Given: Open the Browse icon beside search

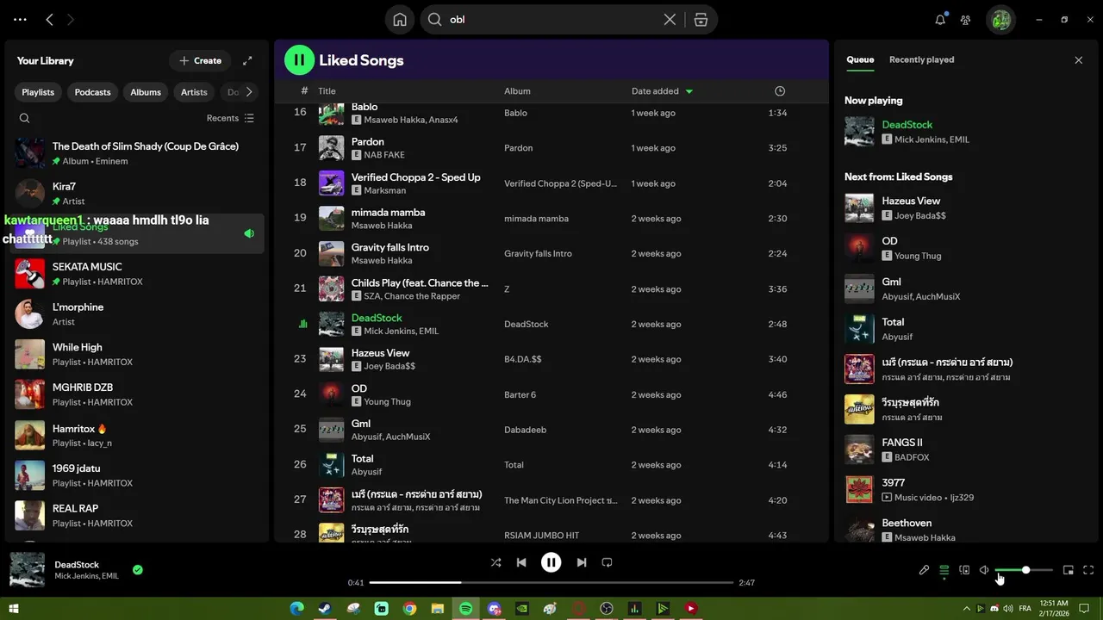Looking at the screenshot, I should [701, 20].
